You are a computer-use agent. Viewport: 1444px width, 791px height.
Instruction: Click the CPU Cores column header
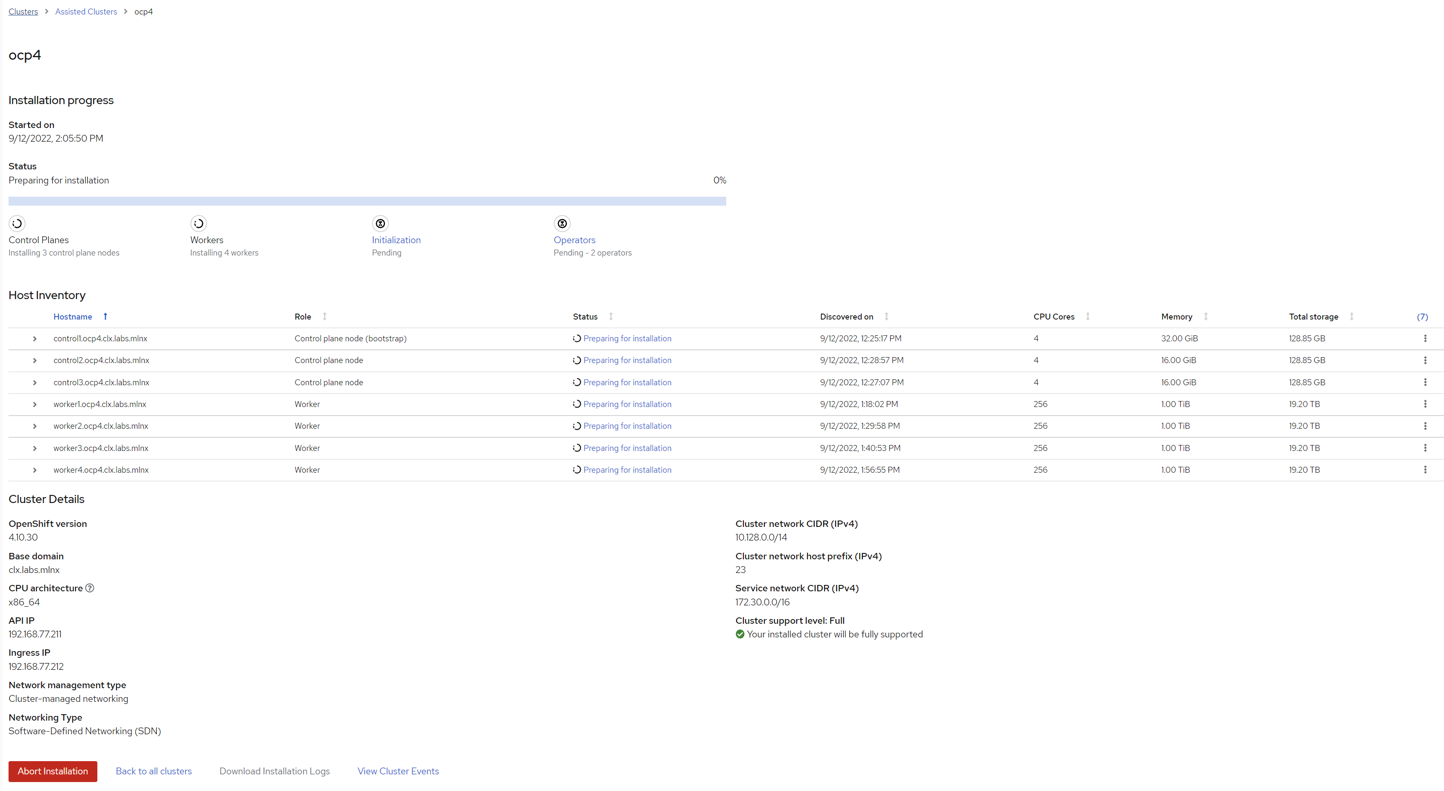1054,317
